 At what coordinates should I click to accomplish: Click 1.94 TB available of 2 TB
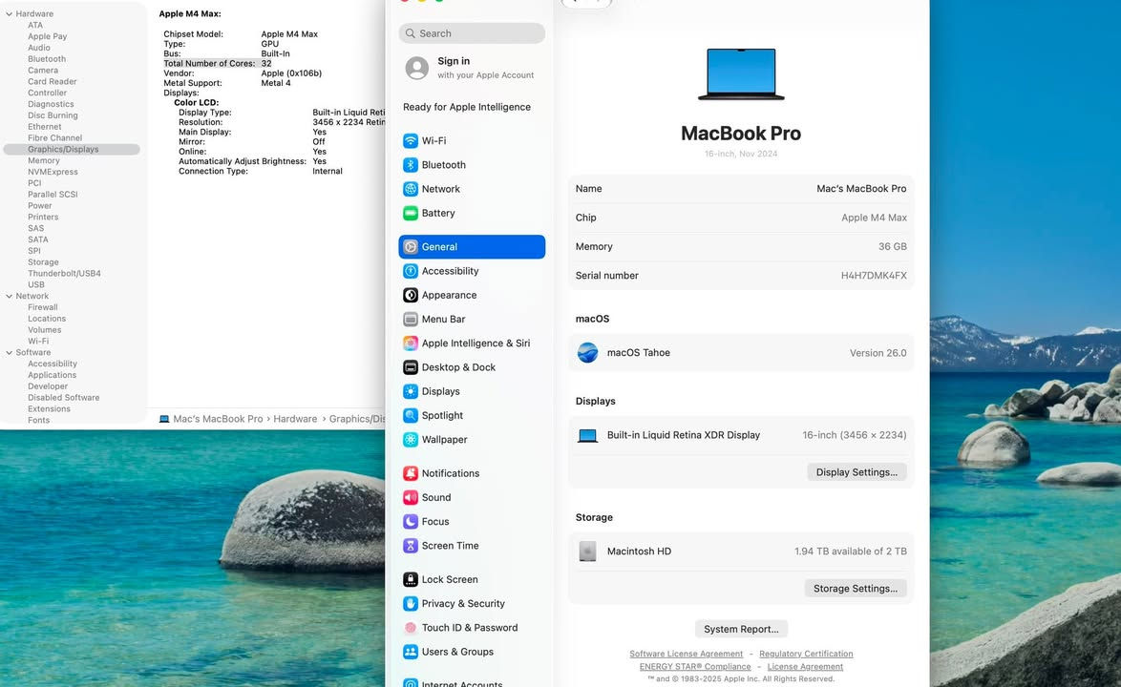click(x=850, y=552)
